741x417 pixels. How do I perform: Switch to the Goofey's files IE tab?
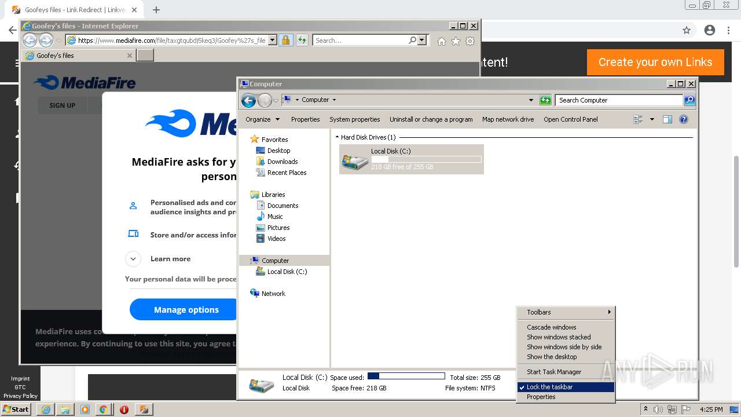[79, 56]
